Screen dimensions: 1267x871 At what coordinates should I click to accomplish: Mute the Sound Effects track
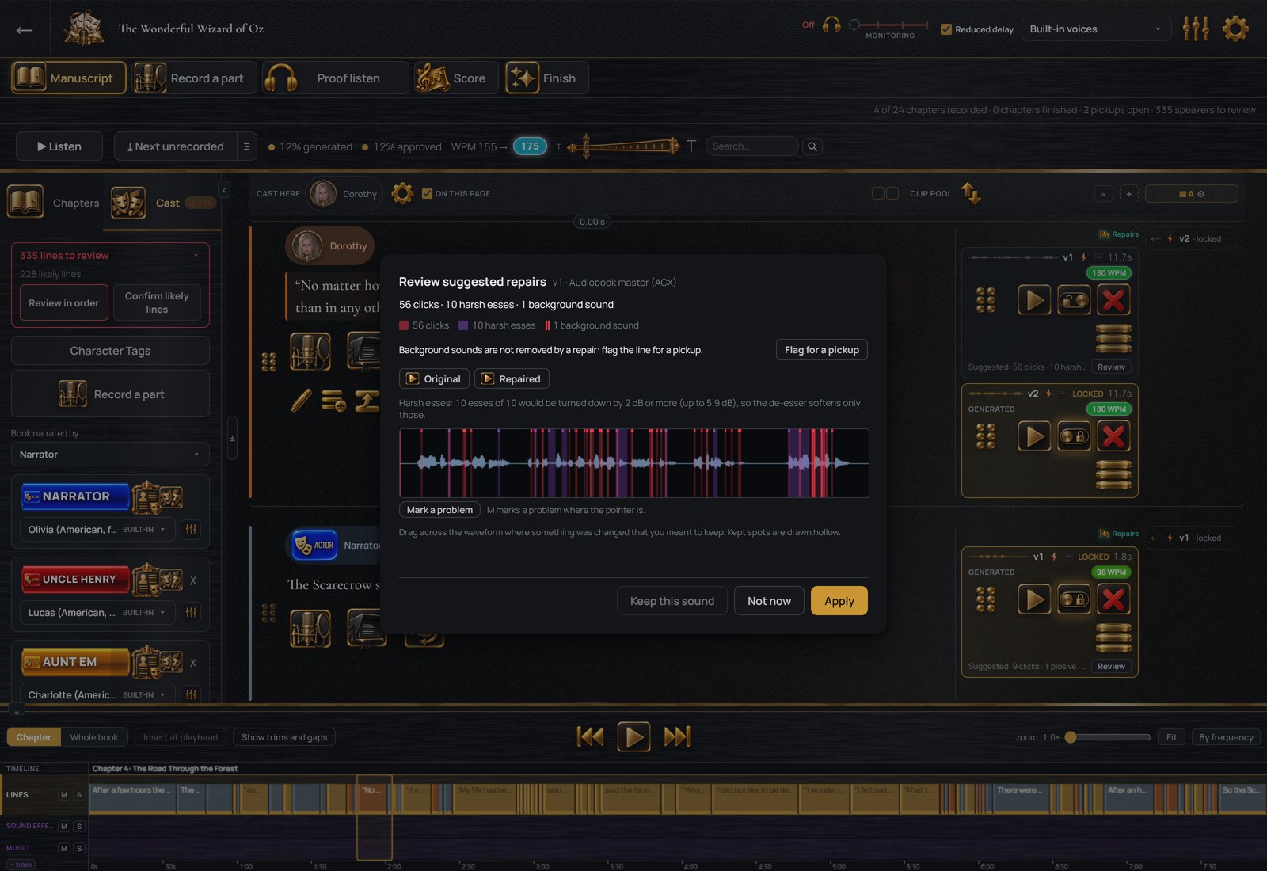click(x=64, y=826)
